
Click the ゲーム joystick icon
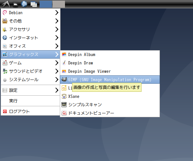click(5, 63)
